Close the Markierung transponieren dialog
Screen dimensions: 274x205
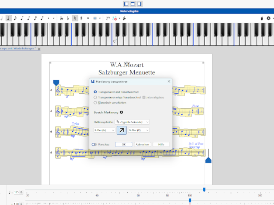tap(169, 81)
